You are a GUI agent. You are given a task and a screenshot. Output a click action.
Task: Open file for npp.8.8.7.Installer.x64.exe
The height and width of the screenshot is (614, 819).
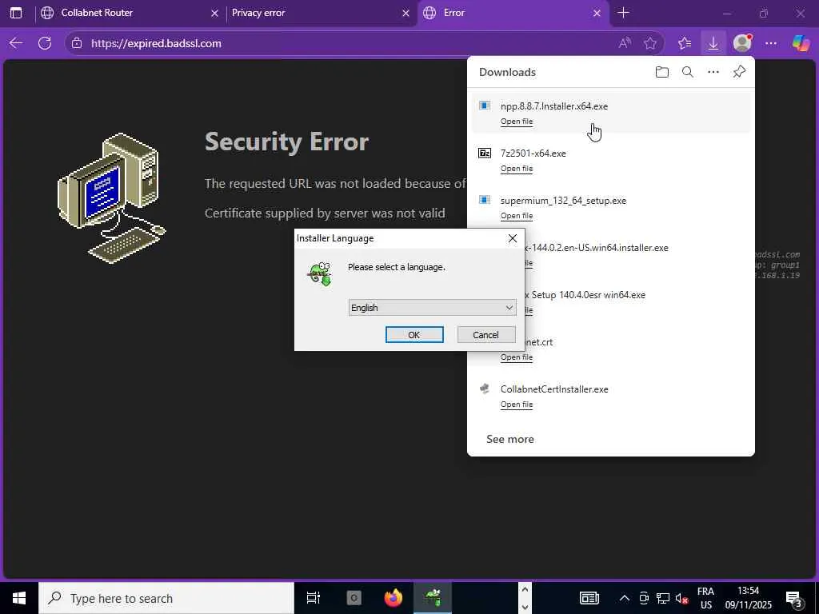[x=517, y=122]
